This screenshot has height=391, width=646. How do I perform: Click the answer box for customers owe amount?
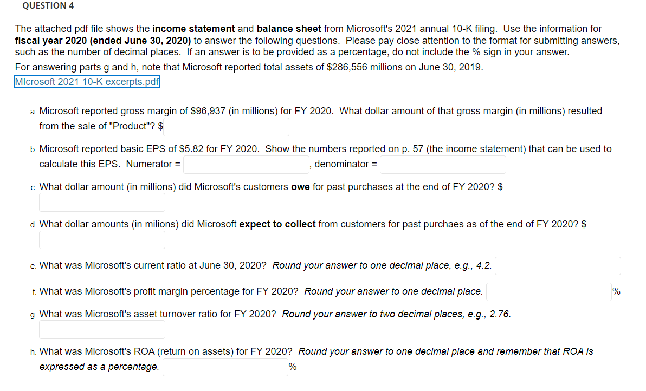102,202
